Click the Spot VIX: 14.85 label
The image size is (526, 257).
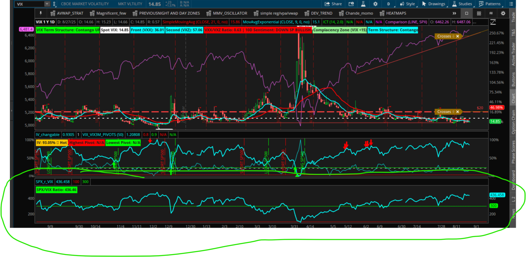tap(115, 30)
